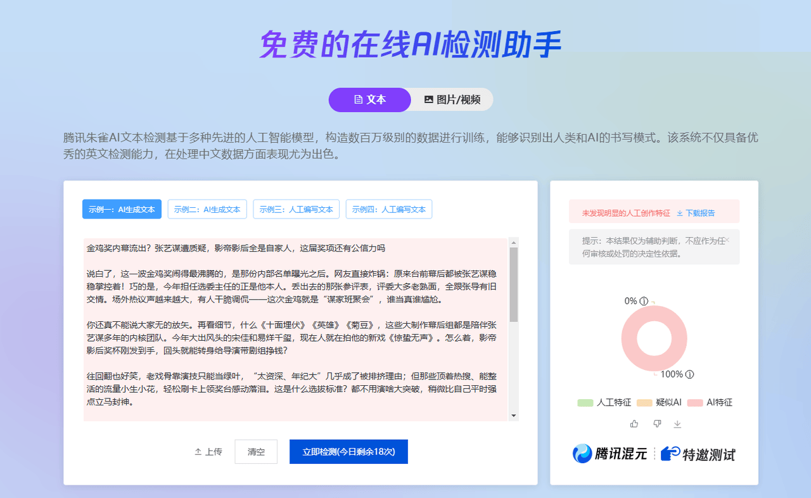Click the thumbs-down feedback icon

click(657, 423)
